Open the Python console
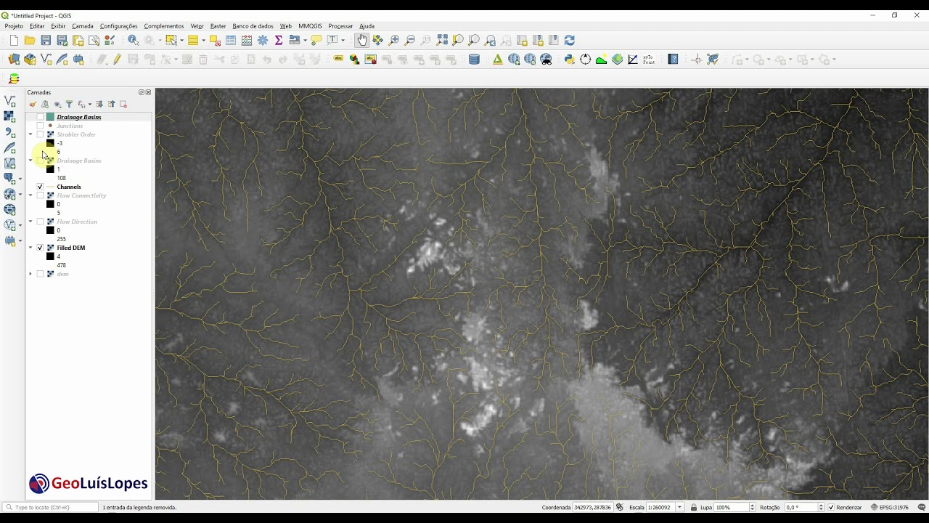This screenshot has width=929, height=523. click(570, 60)
